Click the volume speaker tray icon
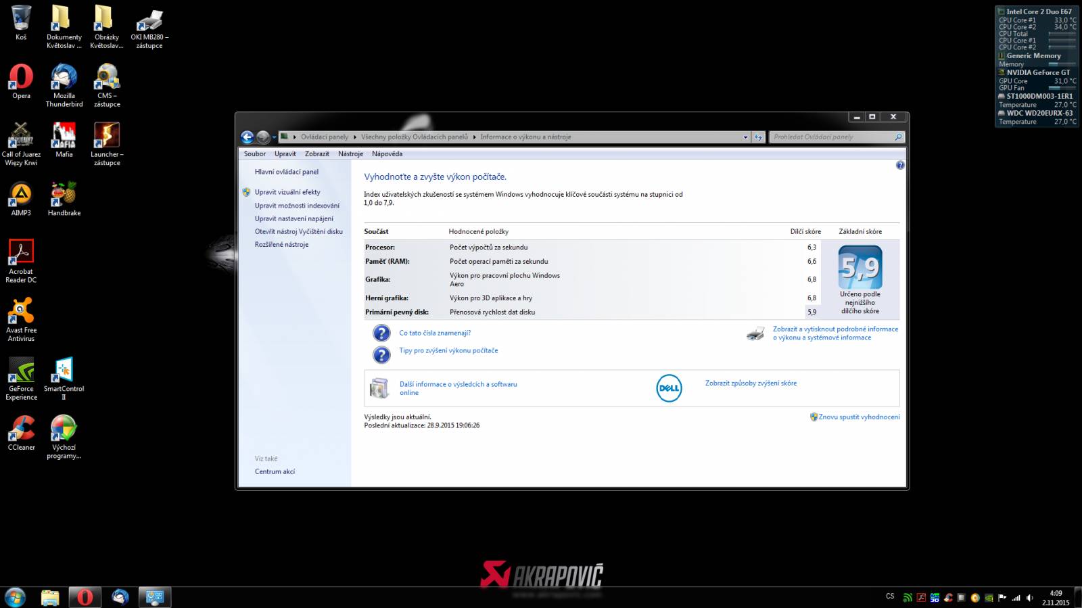1082x608 pixels. 1030,598
